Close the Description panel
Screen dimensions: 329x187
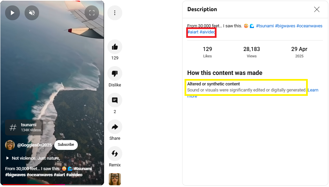[x=317, y=9]
